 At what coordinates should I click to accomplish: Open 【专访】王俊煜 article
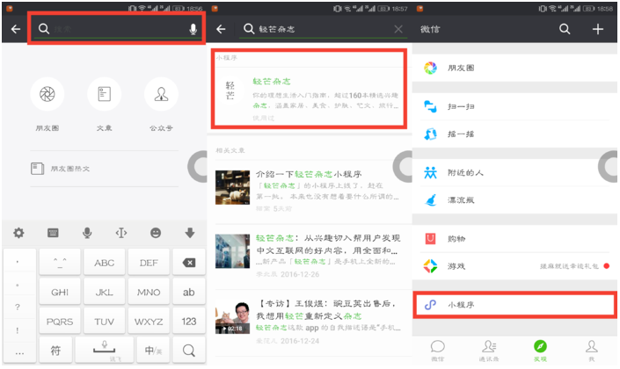point(309,322)
